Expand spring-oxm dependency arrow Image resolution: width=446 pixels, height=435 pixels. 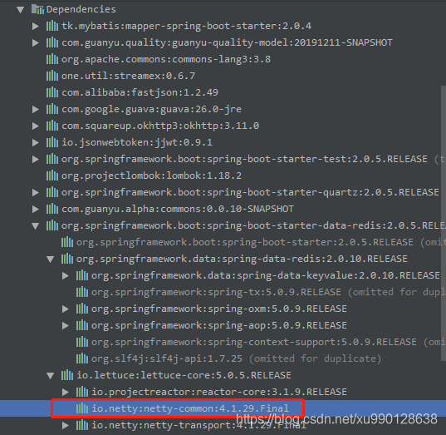coord(65,309)
